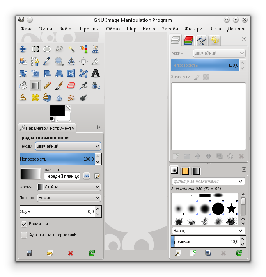
Task: Open the Колір menu
Action: pos(149,29)
